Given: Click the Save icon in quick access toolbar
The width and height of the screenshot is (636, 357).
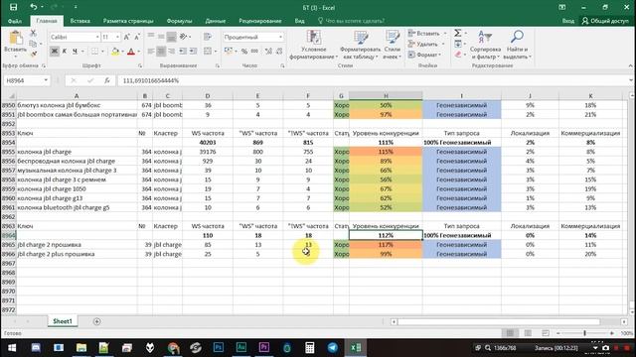Looking at the screenshot, I should (x=13, y=7).
